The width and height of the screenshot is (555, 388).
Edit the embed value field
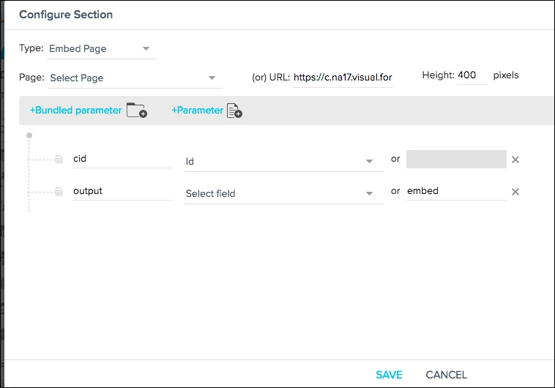[x=456, y=191]
